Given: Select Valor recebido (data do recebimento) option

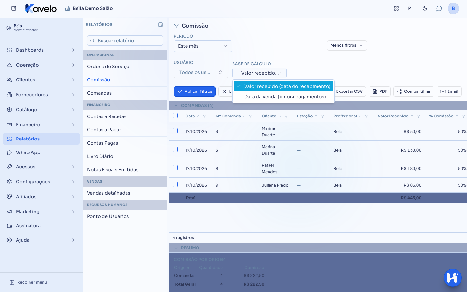Looking at the screenshot, I should (x=283, y=86).
